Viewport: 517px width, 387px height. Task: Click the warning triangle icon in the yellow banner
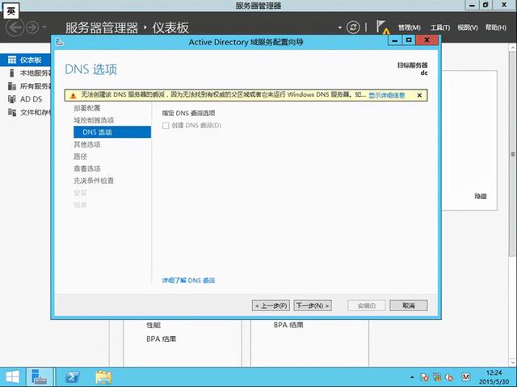pos(74,95)
